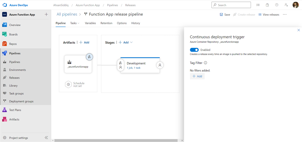Collapse the sidebar with double chevron

click(46, 138)
